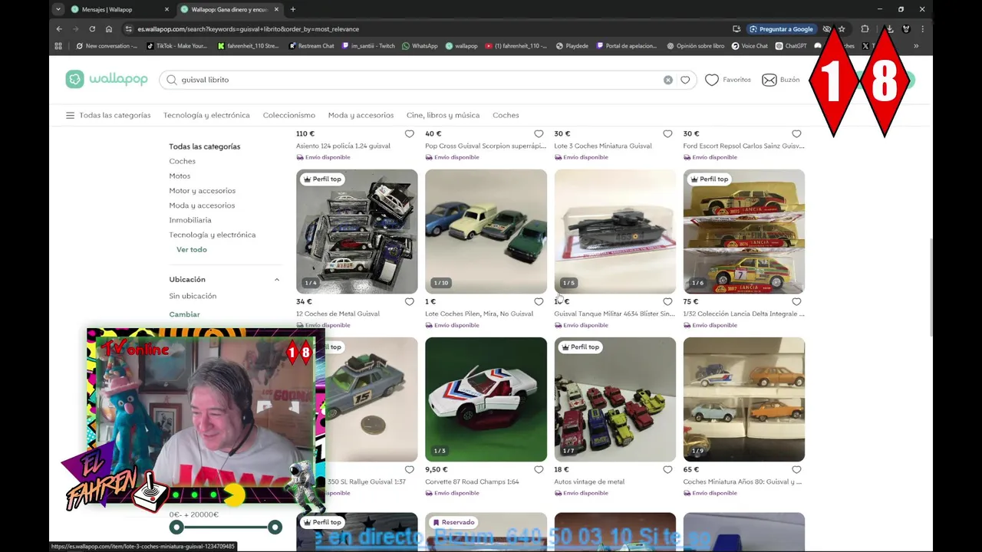Image resolution: width=982 pixels, height=552 pixels.
Task: Filter by Coches in the sidebar list
Action: pyautogui.click(x=183, y=162)
